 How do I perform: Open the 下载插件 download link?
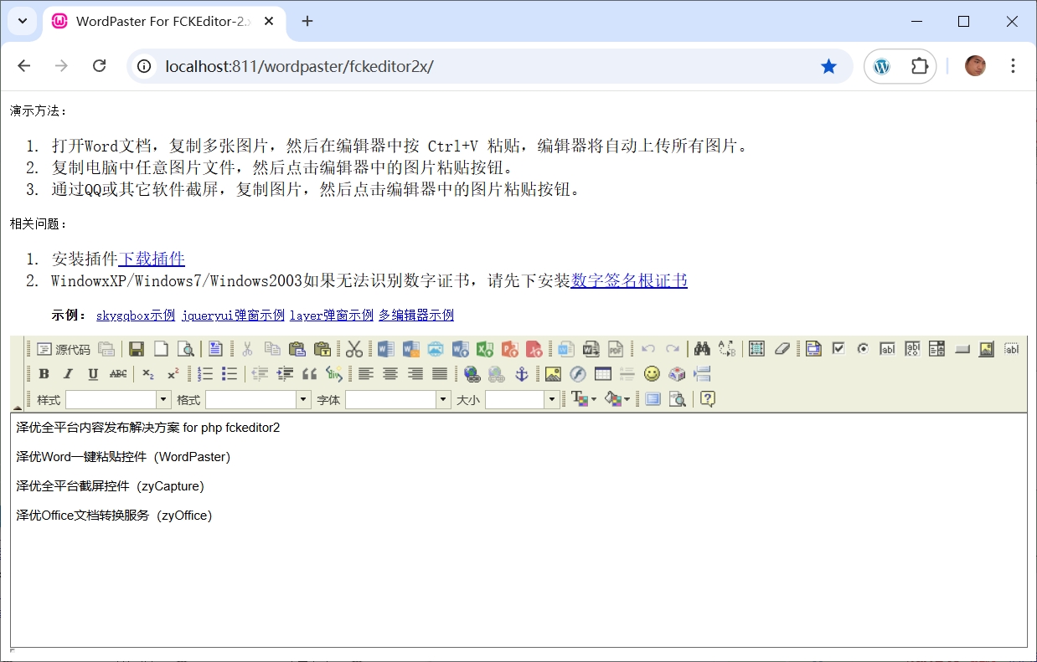[152, 259]
